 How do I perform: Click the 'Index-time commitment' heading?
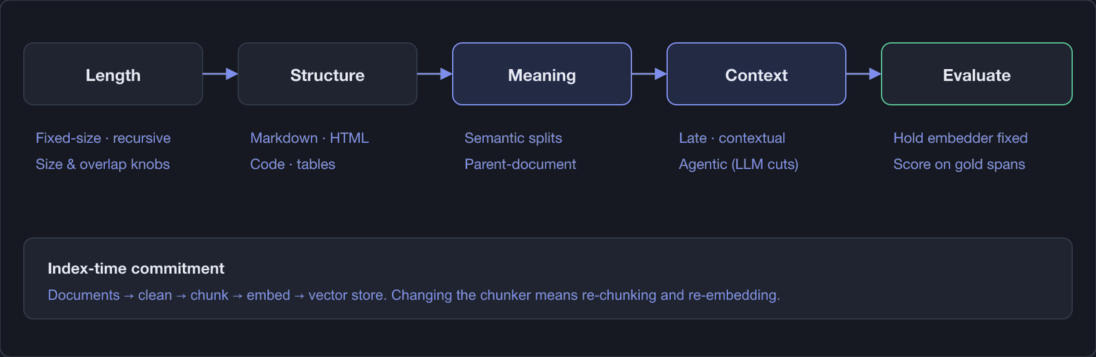pyautogui.click(x=136, y=269)
